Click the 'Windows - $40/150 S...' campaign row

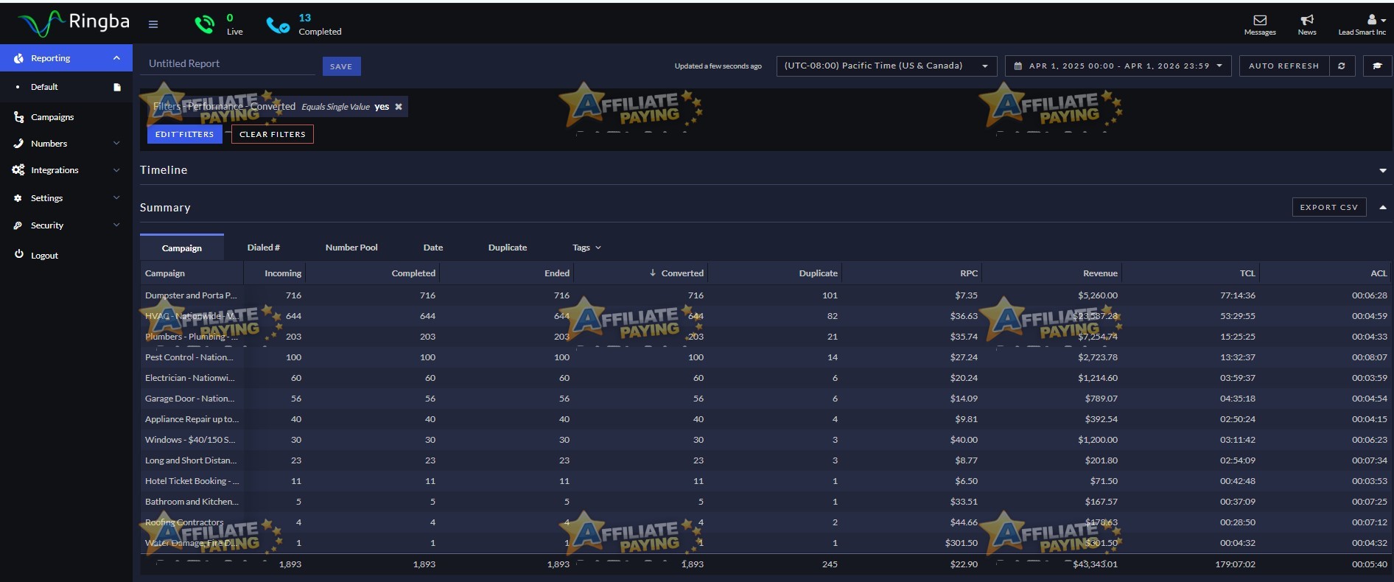pos(766,440)
